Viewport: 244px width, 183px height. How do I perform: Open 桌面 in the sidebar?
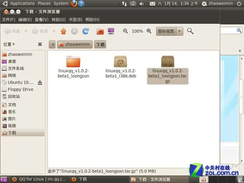pyautogui.click(x=23, y=61)
